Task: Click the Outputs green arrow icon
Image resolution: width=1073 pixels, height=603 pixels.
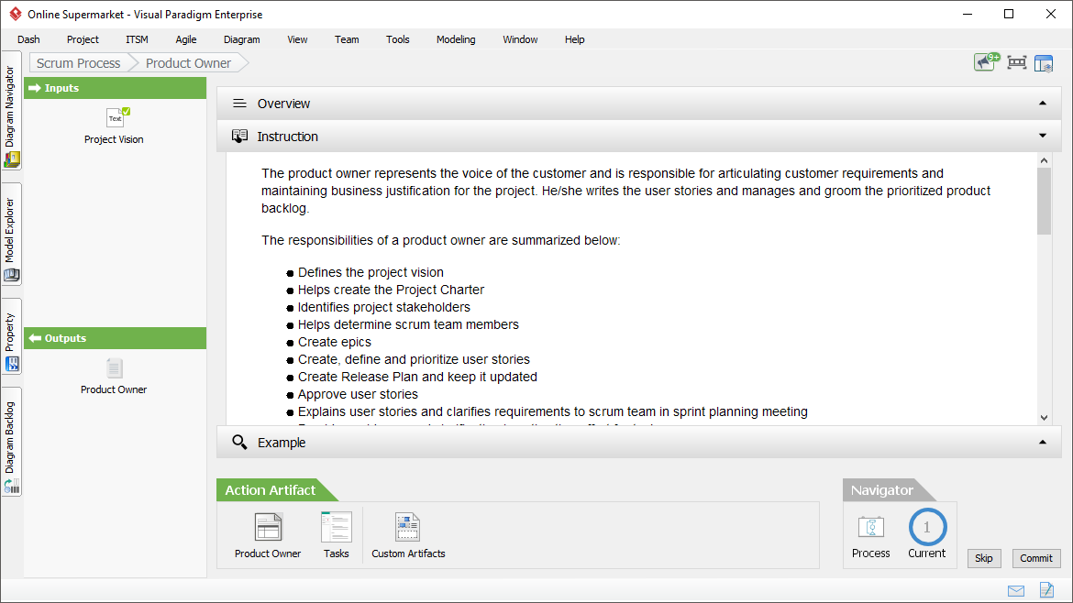Action: click(x=35, y=338)
